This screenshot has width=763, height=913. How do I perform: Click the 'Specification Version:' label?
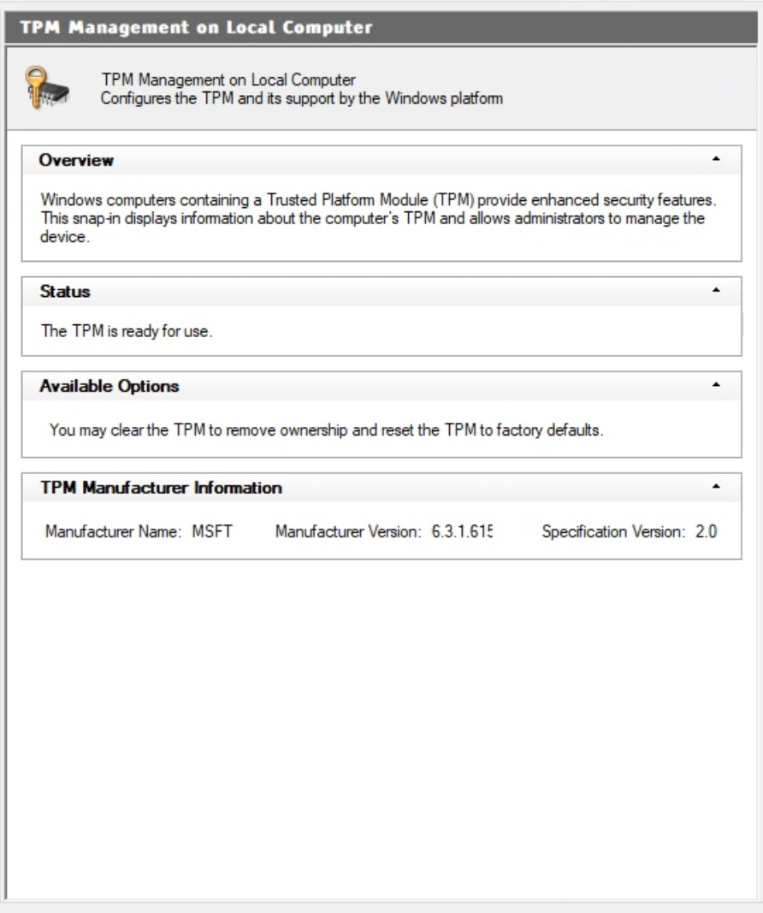pos(613,531)
